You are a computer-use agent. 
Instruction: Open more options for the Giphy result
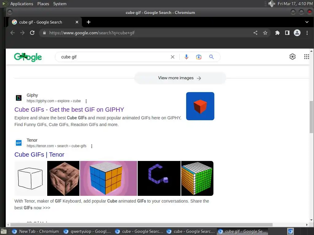86,101
